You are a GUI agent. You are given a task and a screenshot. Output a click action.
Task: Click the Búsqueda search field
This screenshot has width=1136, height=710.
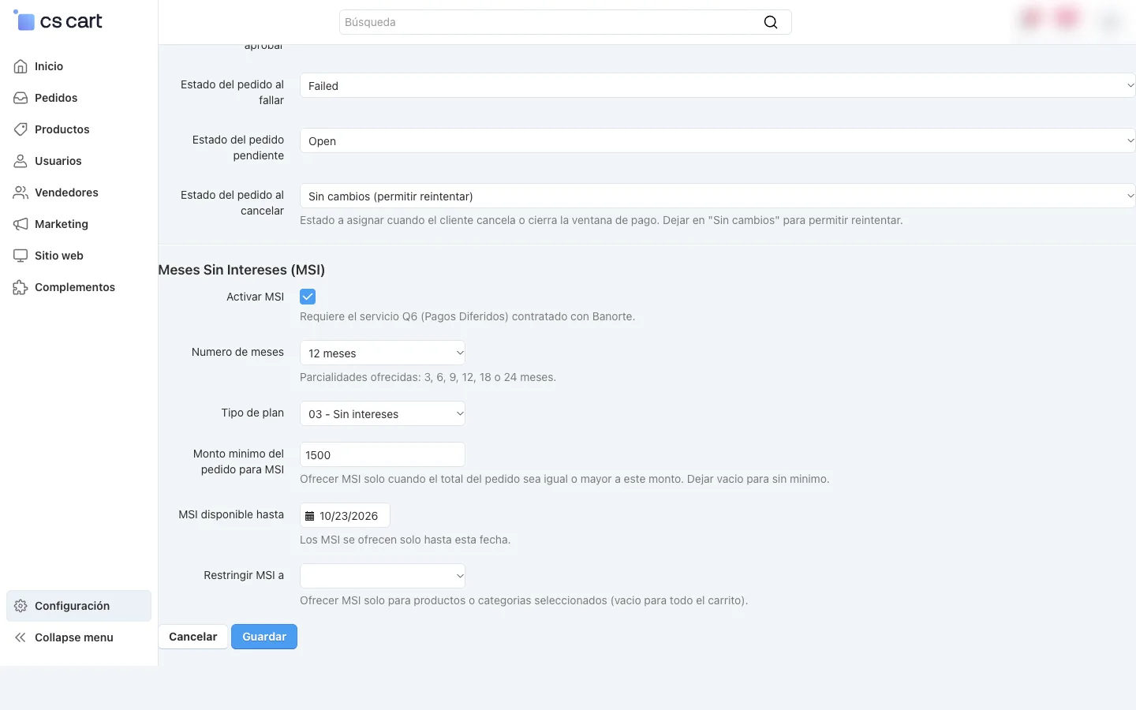coord(565,22)
